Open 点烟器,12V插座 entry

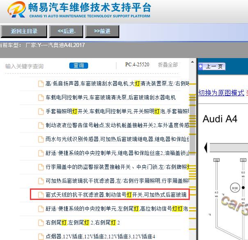[x=100, y=236]
